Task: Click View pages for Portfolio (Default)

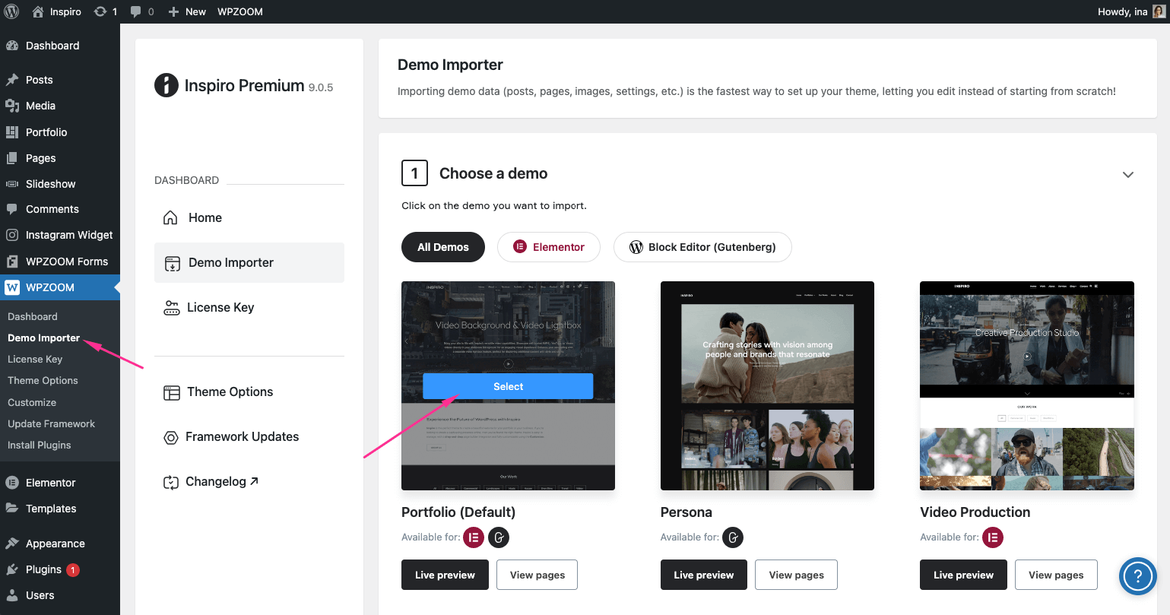Action: click(537, 575)
